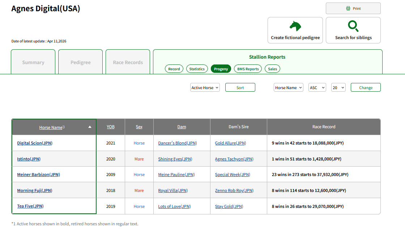Open the Tea Five(JPN) horse link
The height and width of the screenshot is (230, 405).
30,206
